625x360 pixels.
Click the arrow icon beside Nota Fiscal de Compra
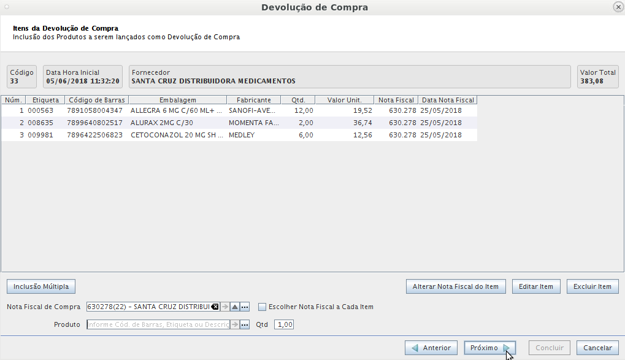[x=225, y=307]
